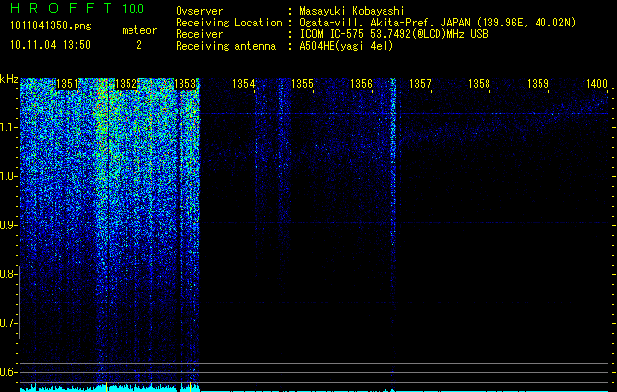Click the 1351 time marker
This screenshot has height=392, width=617.
point(68,84)
